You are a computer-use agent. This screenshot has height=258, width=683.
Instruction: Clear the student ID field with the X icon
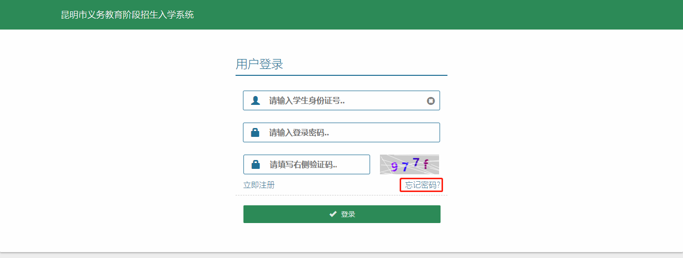431,101
